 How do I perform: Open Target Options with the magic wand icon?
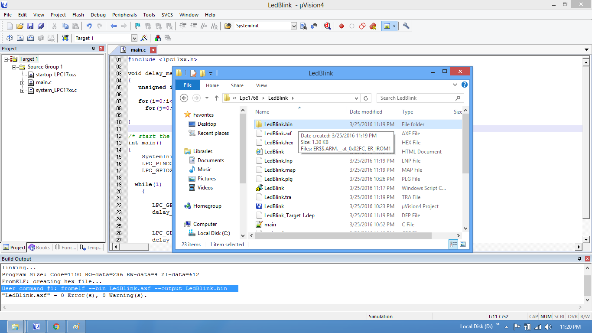click(144, 38)
